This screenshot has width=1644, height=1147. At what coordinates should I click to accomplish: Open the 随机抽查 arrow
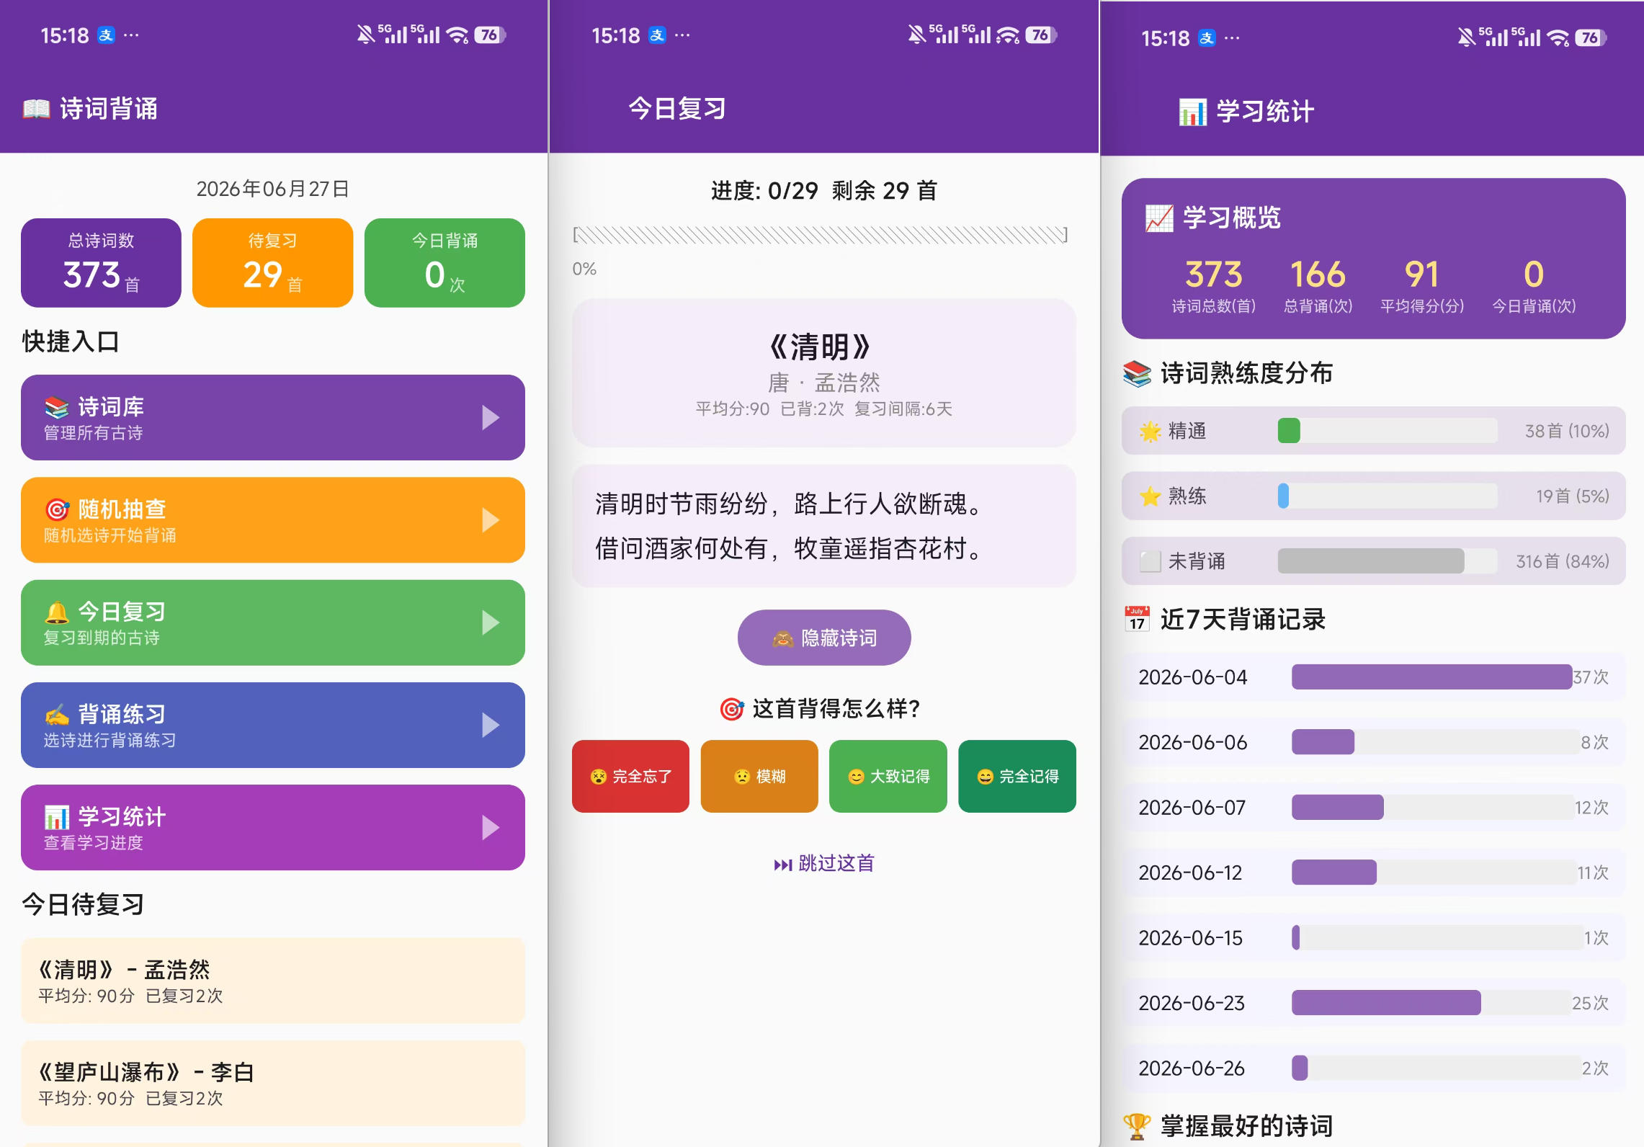coord(491,520)
